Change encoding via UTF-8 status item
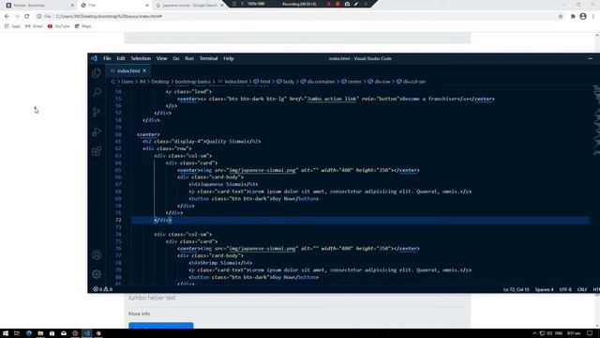Screen dimensions: 600x338 click(x=565, y=289)
